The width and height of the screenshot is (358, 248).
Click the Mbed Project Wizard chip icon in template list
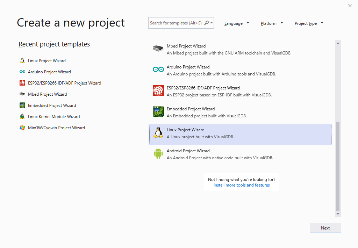[x=158, y=48]
